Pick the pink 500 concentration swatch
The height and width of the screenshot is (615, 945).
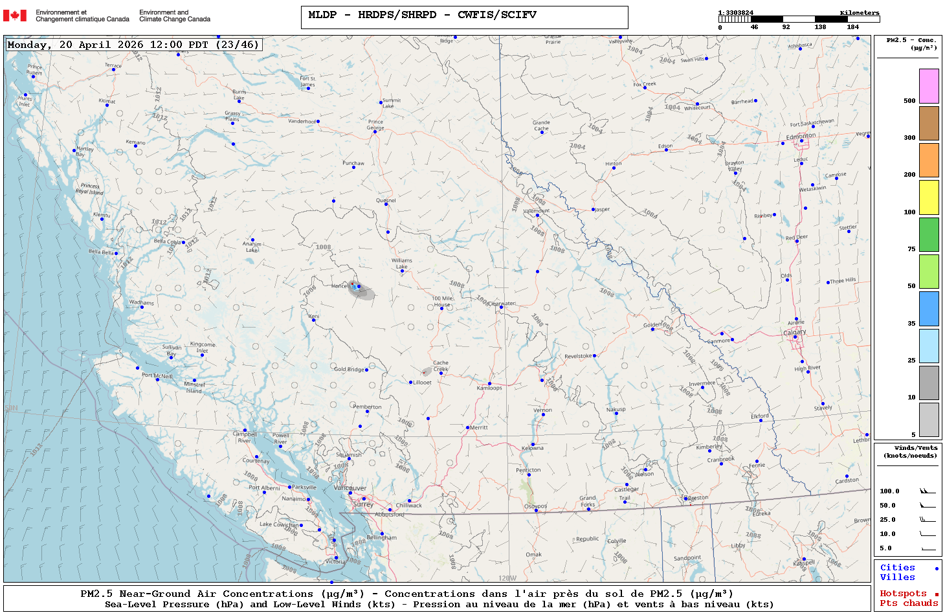tap(929, 86)
